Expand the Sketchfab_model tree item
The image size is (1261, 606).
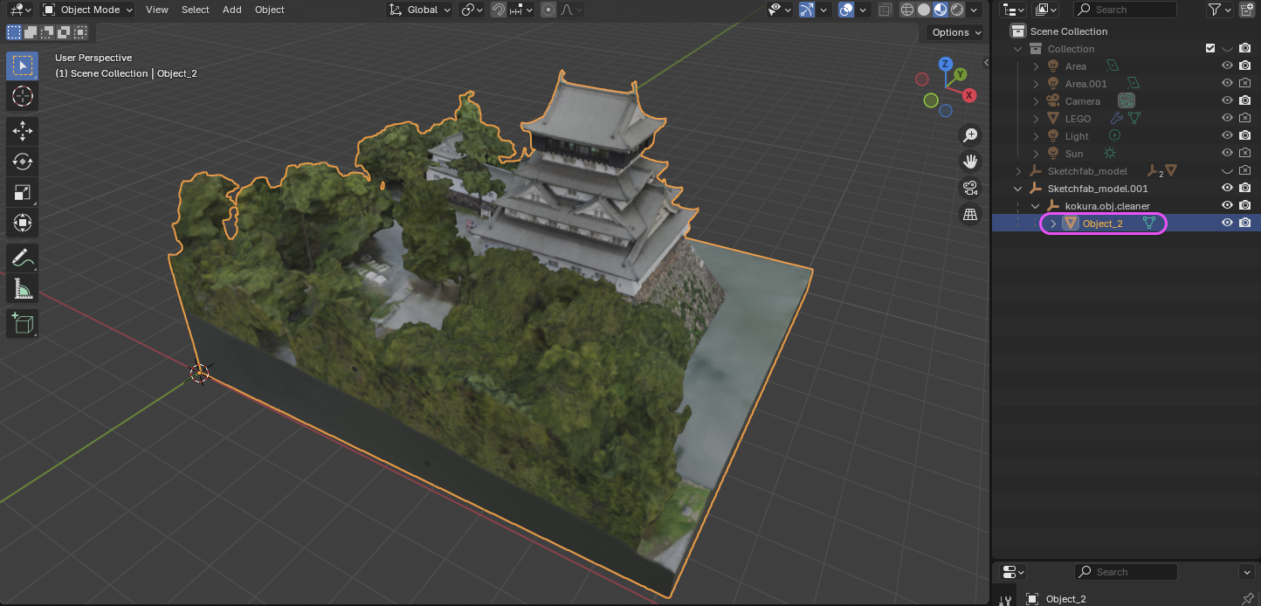[x=1018, y=171]
